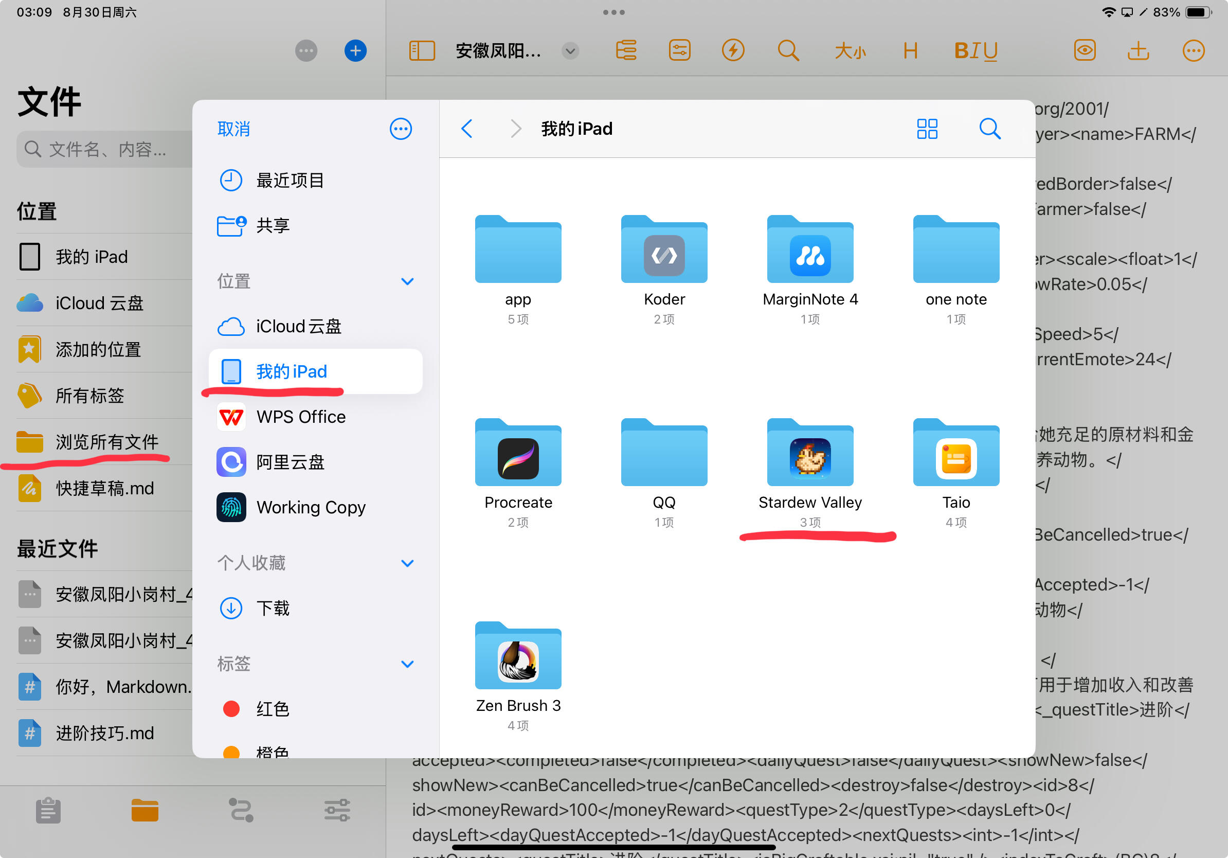1228x858 pixels.
Task: Tap the BIU text formatting button
Action: click(976, 51)
